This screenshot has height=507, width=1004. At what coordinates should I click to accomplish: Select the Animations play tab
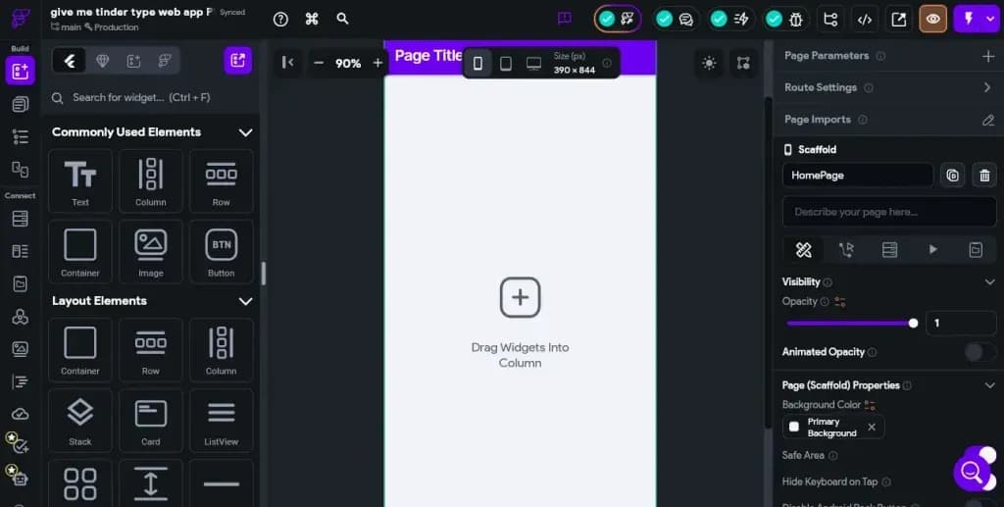[x=933, y=250]
